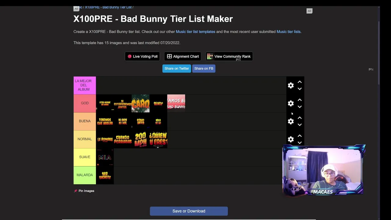Click the magenta LA MEJOR DEL ALBUM label

pos(85,85)
